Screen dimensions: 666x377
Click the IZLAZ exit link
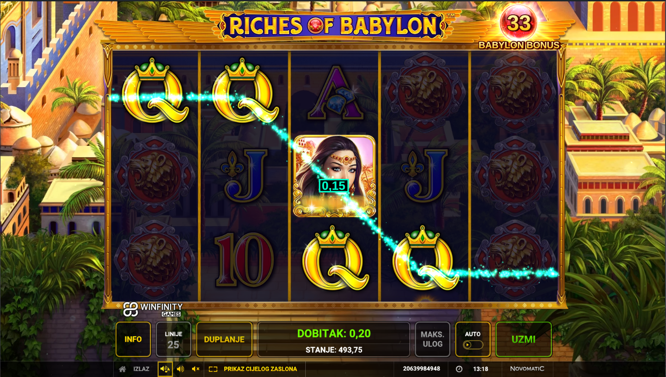click(x=141, y=369)
